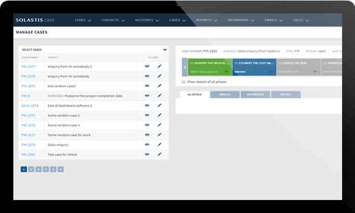View case PM: 2275 using eye icon

coord(147,86)
